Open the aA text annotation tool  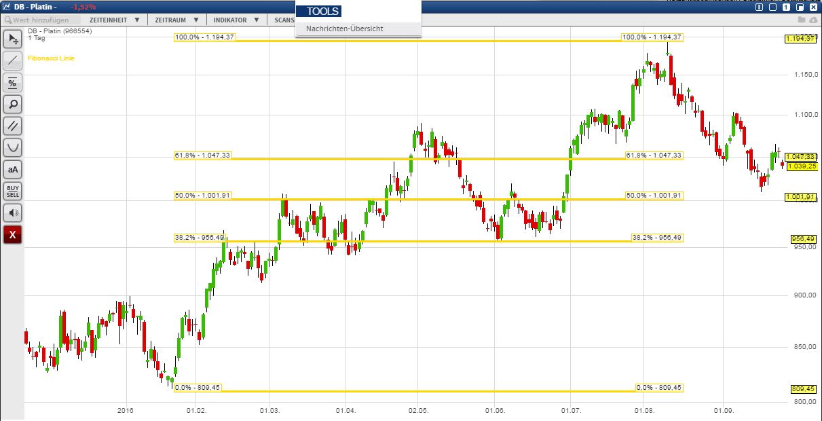pyautogui.click(x=12, y=169)
